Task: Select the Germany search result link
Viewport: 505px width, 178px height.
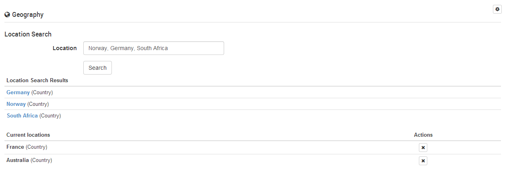Action: [18, 92]
